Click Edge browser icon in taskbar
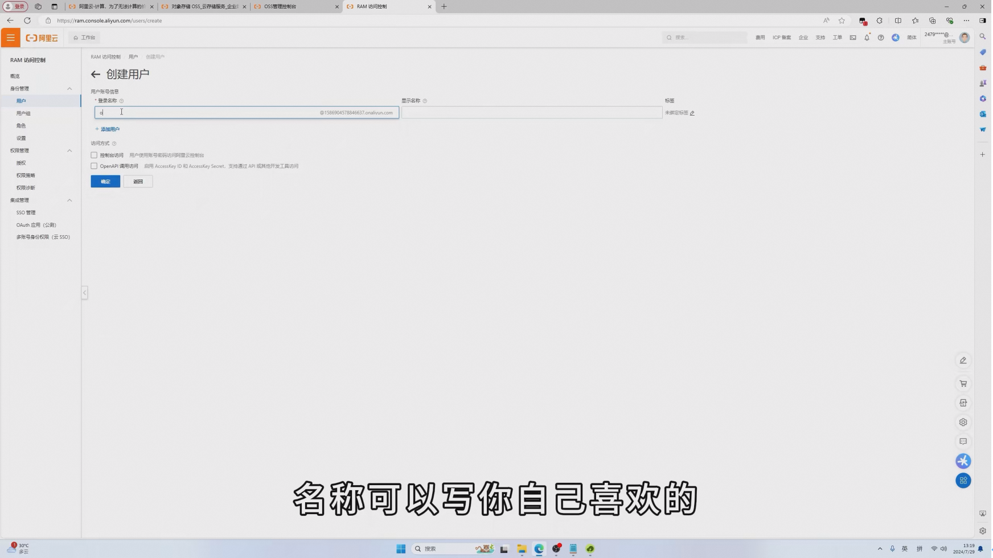Screen dimensions: 993x558 tap(539, 549)
